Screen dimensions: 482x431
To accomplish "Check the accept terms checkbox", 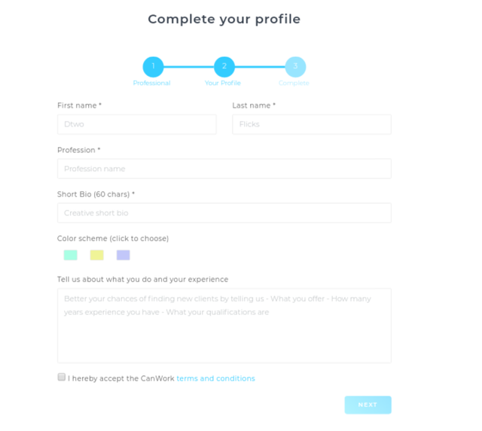I will [62, 378].
